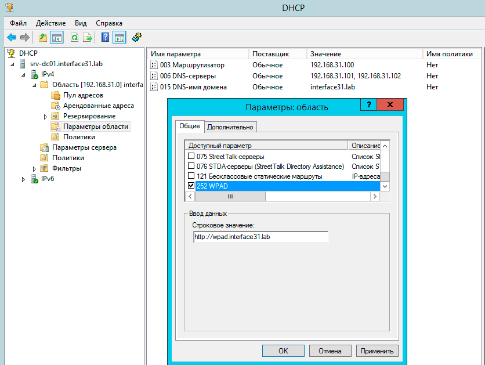Expand the IPv6 tree node
Image resolution: width=485 pixels, height=365 pixels.
coord(24,179)
